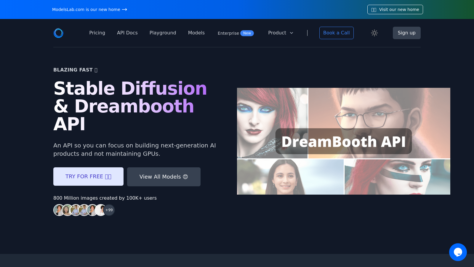Click the DreamBooth API hero image
Viewport: 474px width, 267px height.
tap(344, 141)
